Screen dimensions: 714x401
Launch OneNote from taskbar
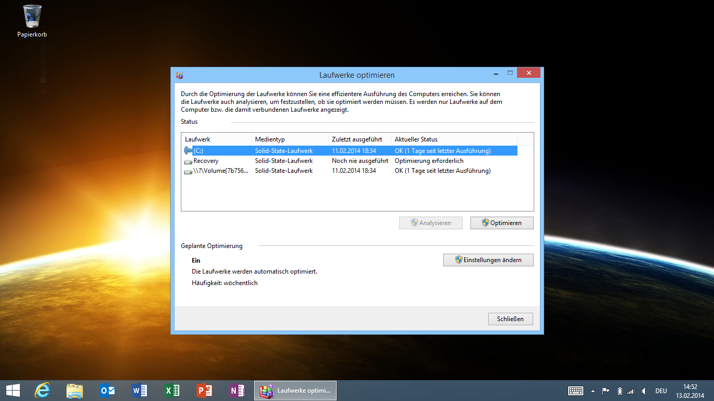237,391
